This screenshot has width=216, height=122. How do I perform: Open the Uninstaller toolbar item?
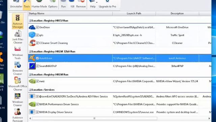[16, 4]
